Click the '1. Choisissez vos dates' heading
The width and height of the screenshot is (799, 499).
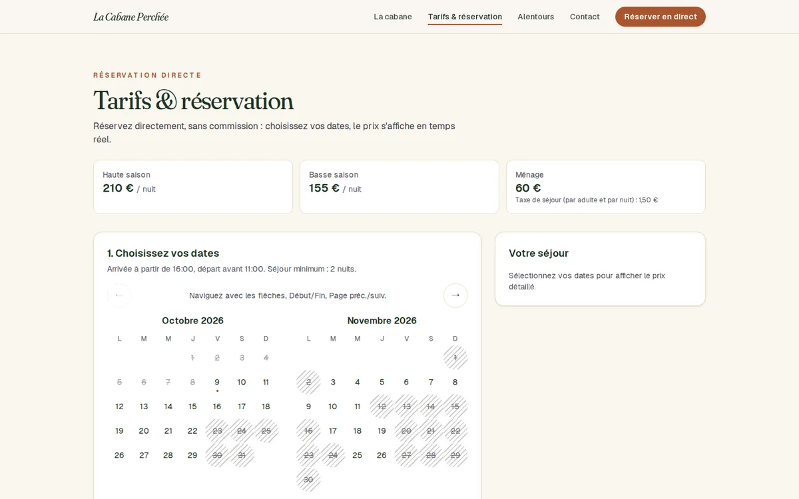(163, 253)
